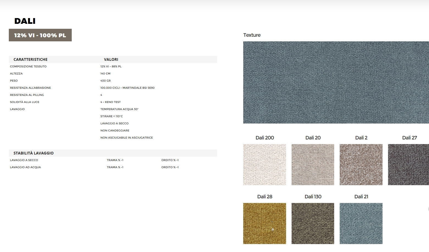Screen dimensions: 429x252
Task: Click the RESISTENZA ALL'ABRASIONE label
Action: [x=31, y=88]
